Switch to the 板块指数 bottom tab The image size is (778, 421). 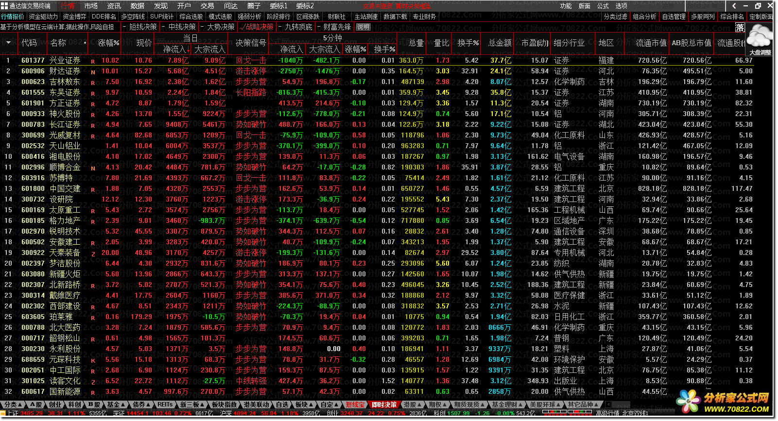[x=225, y=404]
